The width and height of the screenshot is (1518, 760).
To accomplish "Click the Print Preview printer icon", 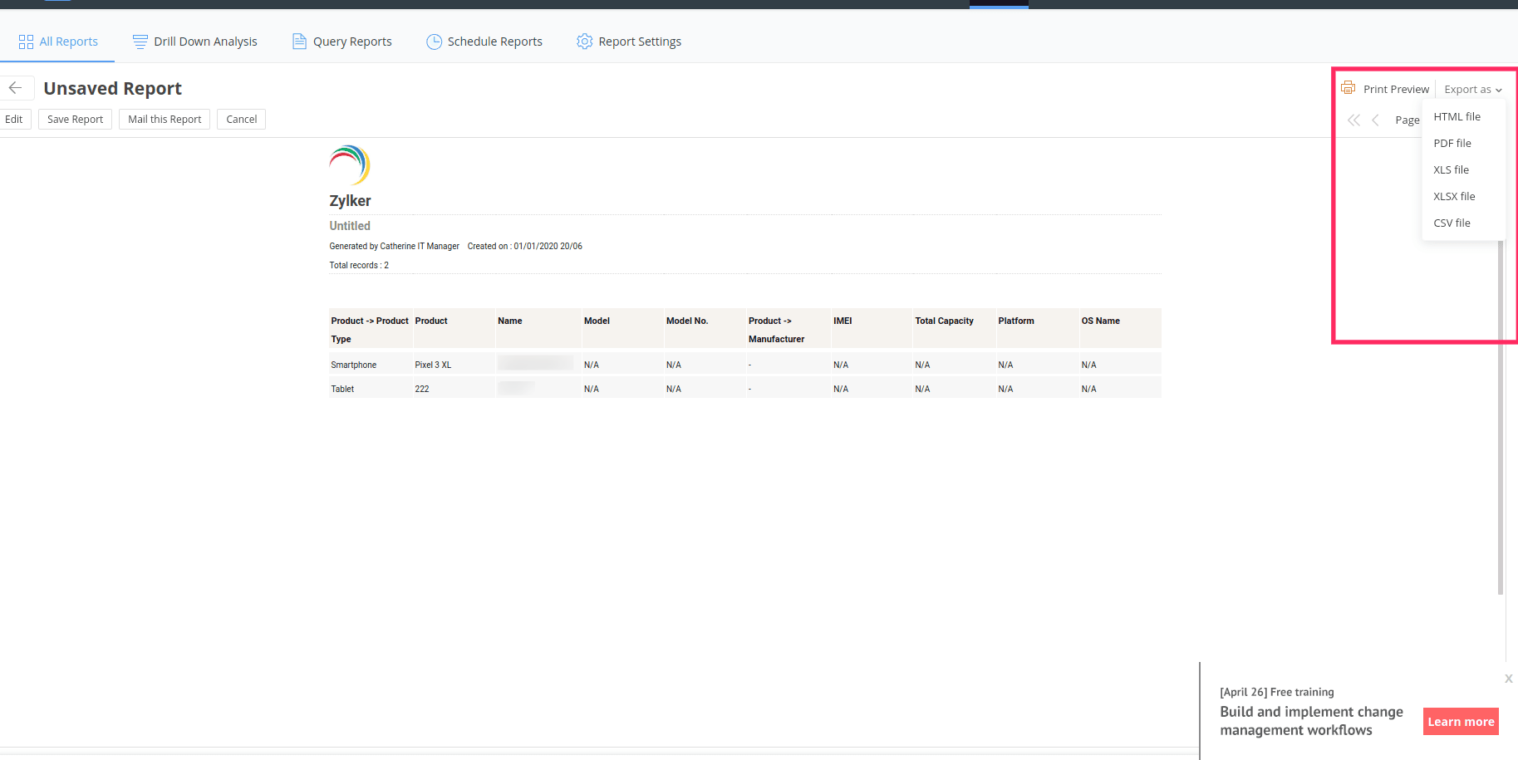I will [1348, 89].
